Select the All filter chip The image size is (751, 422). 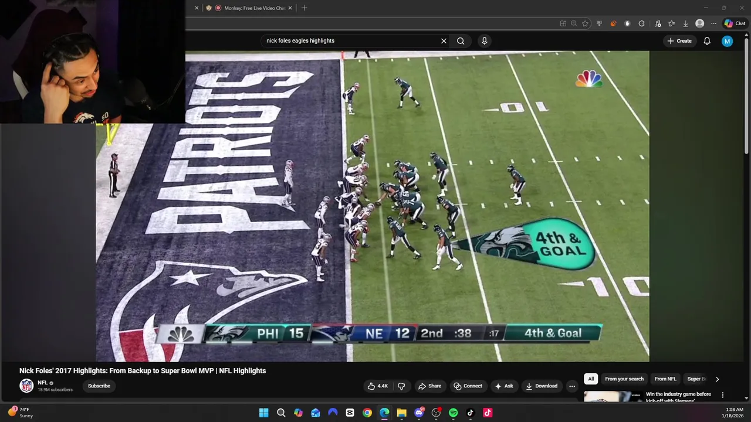(x=591, y=379)
